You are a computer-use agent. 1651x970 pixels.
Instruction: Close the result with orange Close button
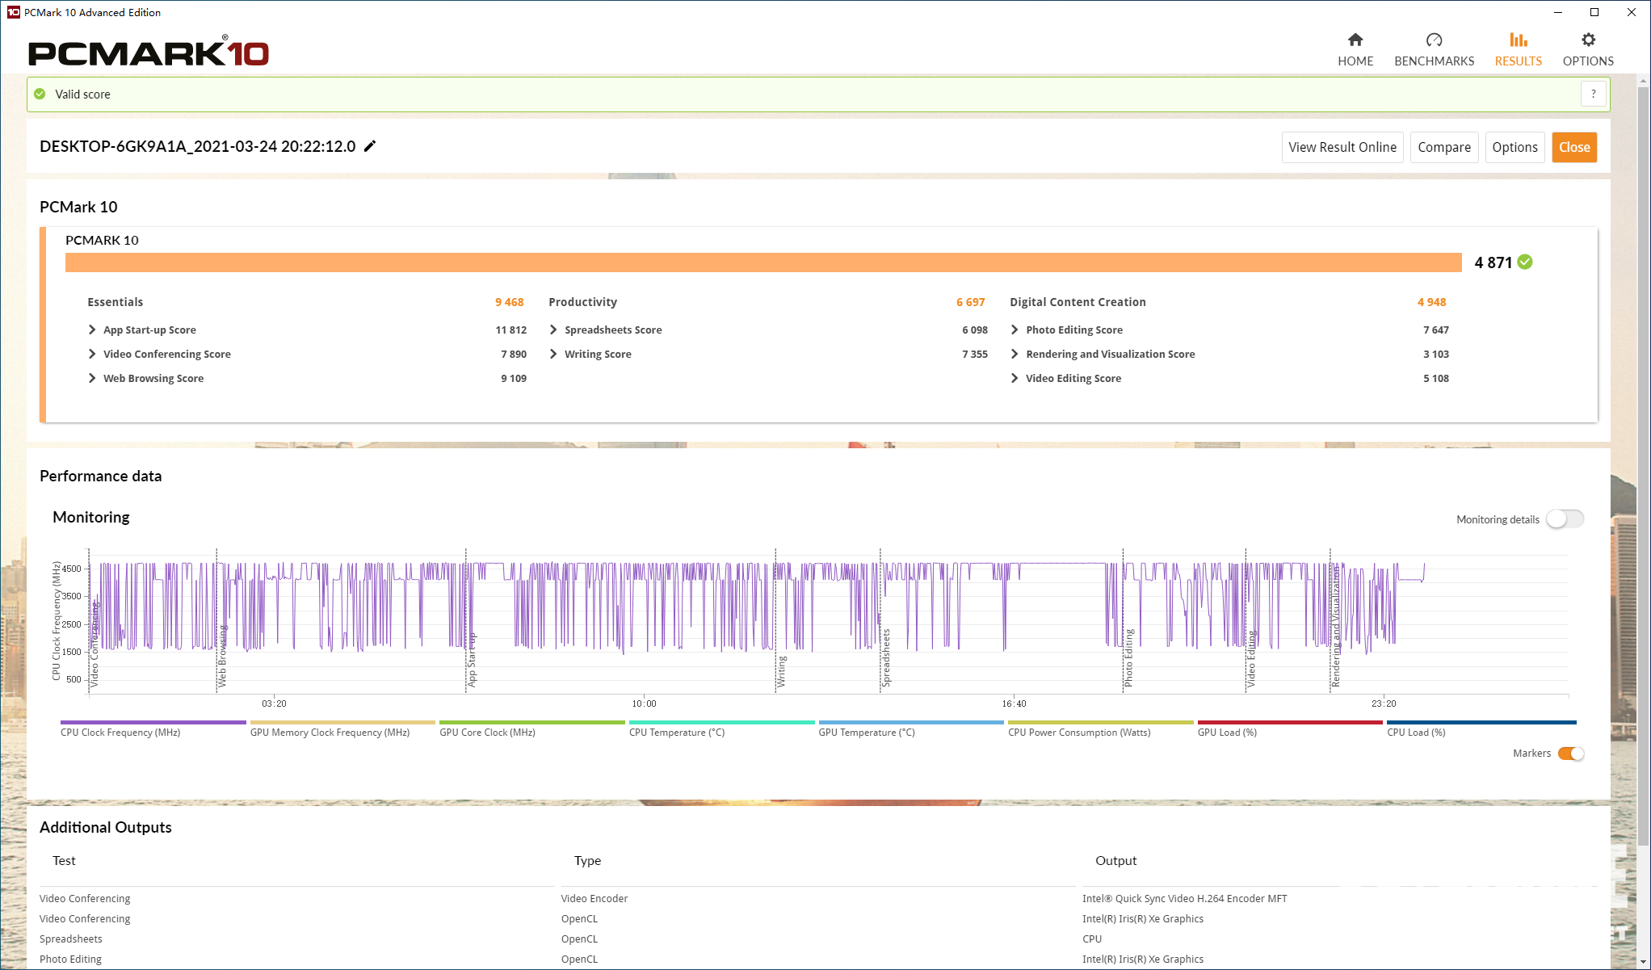pos(1574,147)
